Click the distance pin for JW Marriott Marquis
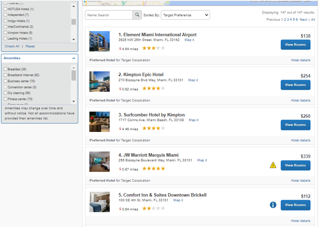 [120, 169]
